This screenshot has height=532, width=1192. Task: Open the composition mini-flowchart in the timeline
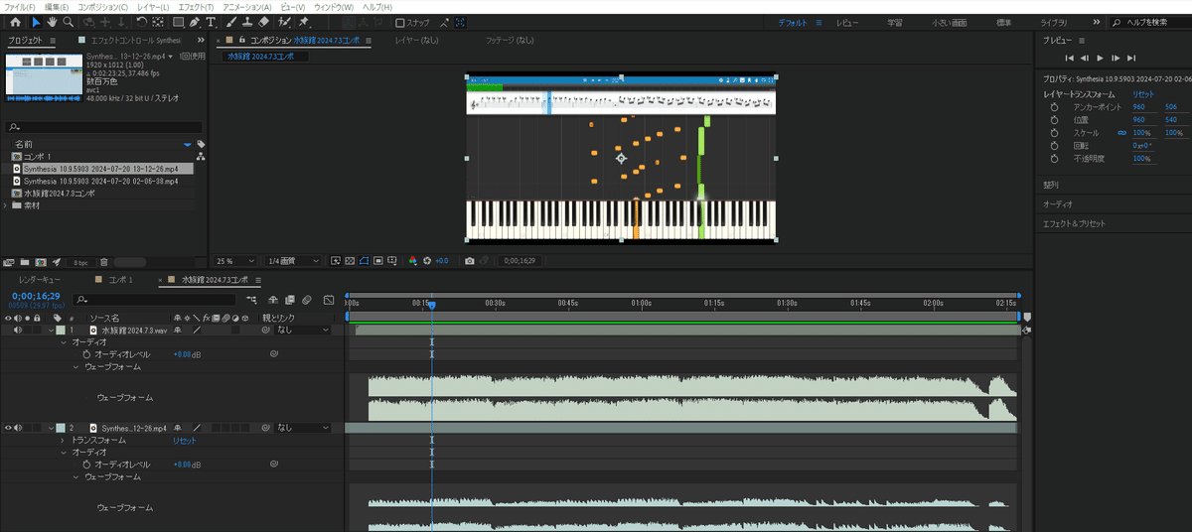tap(250, 300)
